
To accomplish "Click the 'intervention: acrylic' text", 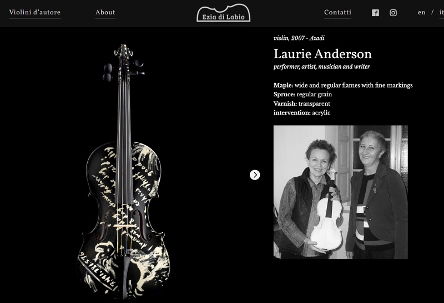I will click(302, 113).
